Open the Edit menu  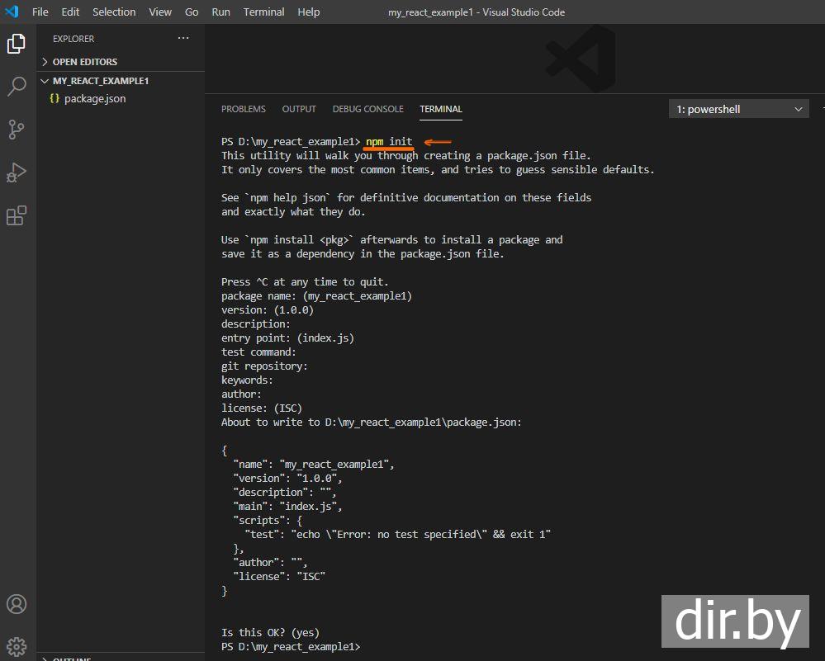[70, 12]
